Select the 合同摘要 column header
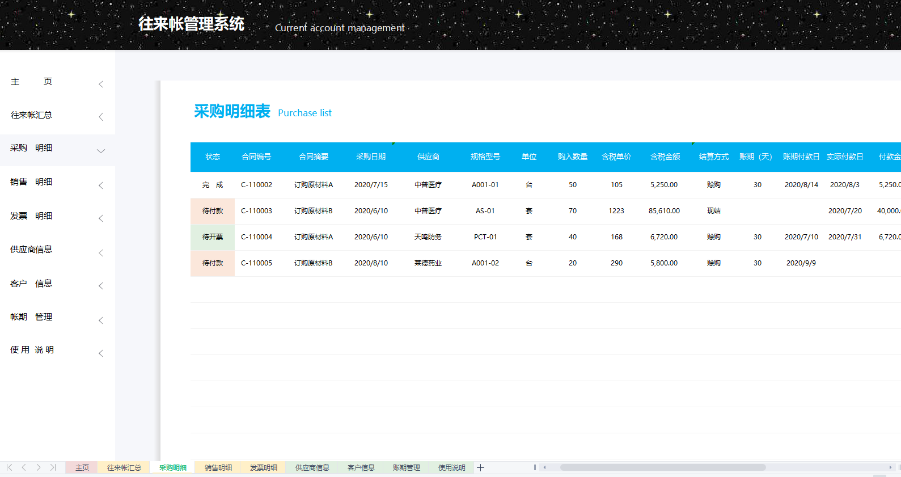This screenshot has height=477, width=901. coord(314,157)
